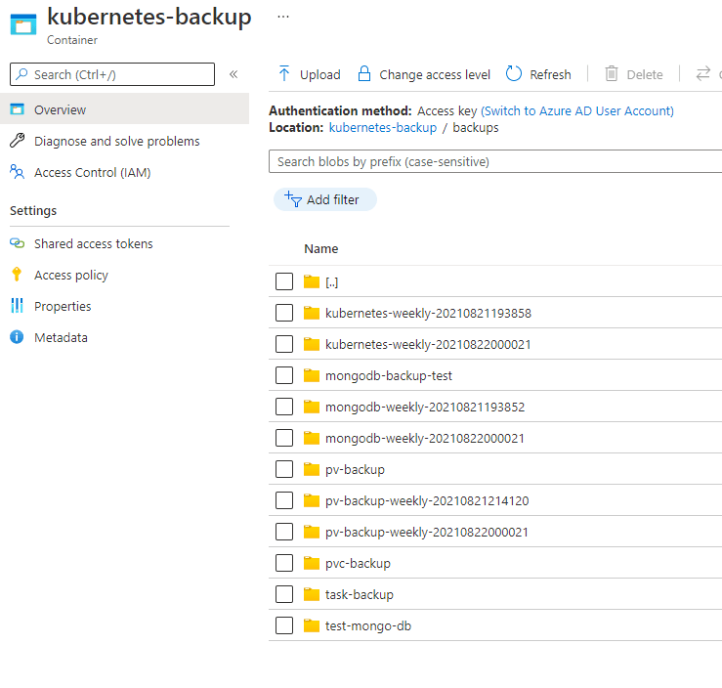Collapse the sidebar with double chevron
The width and height of the screenshot is (722, 688).
[x=234, y=74]
